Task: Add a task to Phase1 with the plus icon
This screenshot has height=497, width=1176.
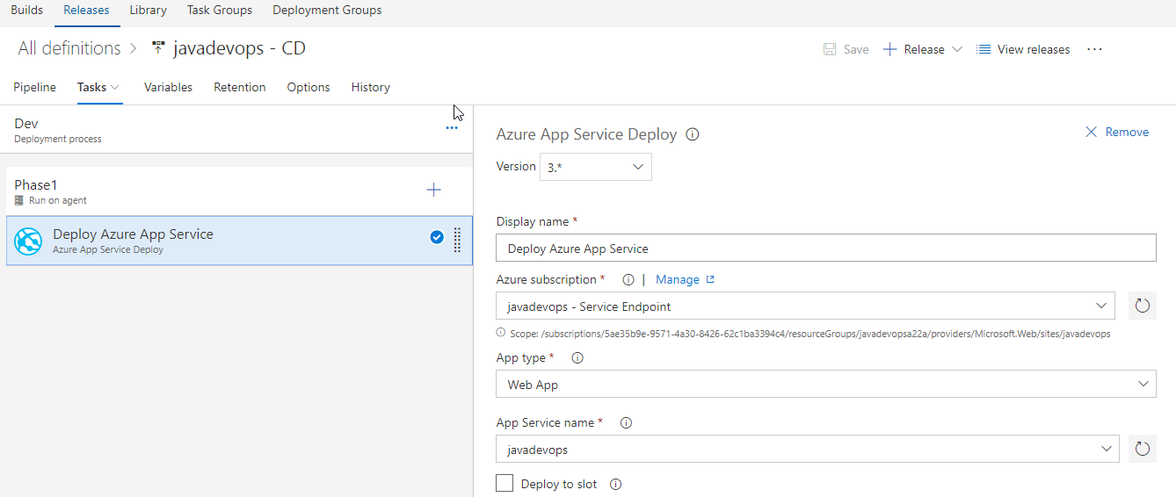Action: [433, 190]
